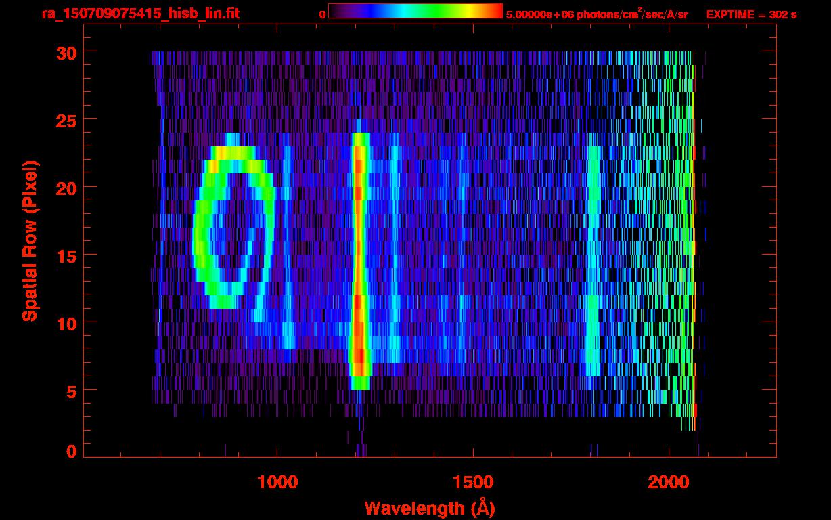Click the Spatial Row (Pixel) axis title
831x520 pixels.
pos(30,240)
